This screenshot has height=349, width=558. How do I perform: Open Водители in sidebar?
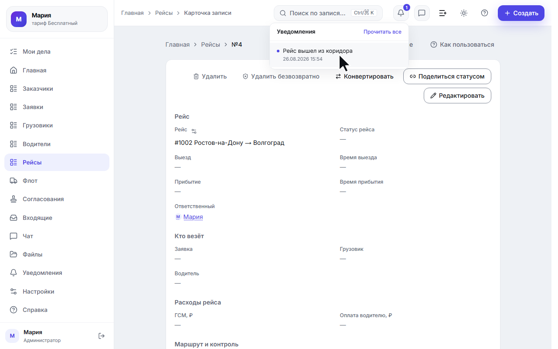(57, 144)
